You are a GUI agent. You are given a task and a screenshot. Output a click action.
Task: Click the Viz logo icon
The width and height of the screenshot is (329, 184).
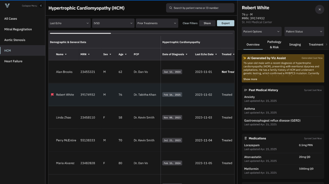click(7, 6)
